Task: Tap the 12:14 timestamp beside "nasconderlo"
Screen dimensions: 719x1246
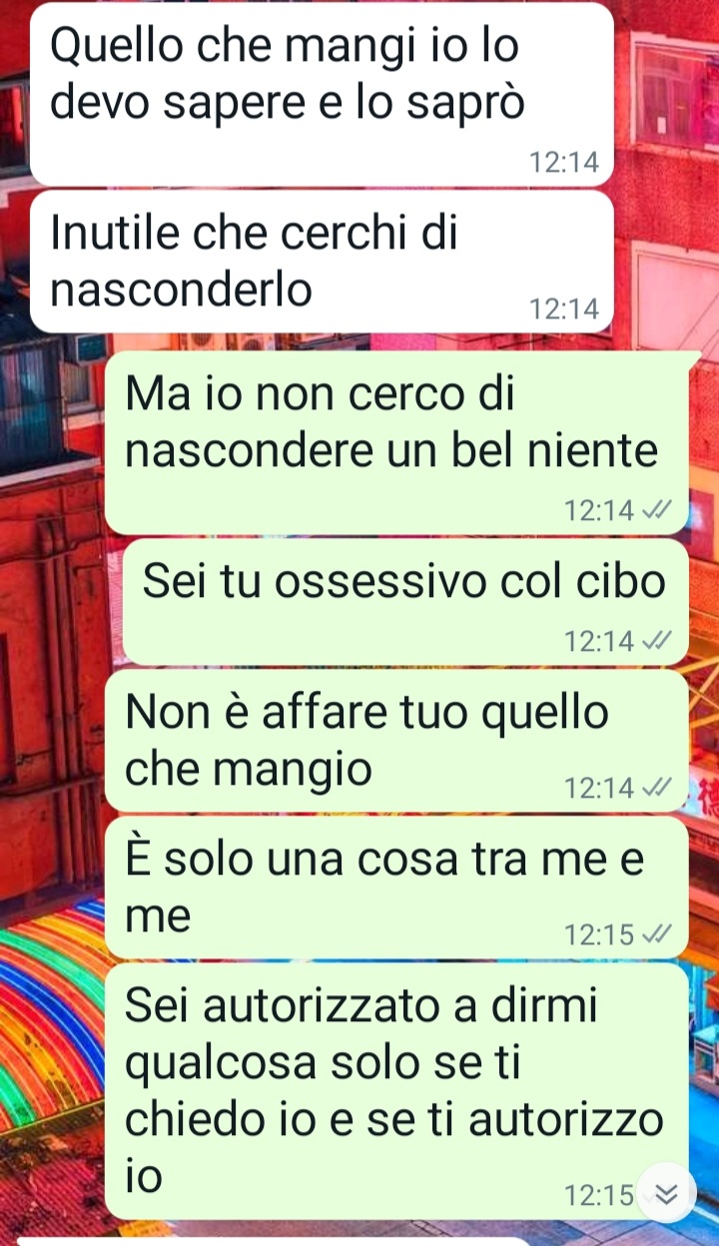Action: click(564, 311)
